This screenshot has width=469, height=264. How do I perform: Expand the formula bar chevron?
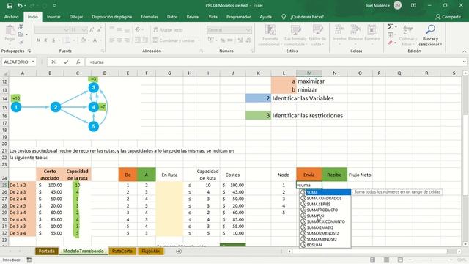pyautogui.click(x=464, y=62)
